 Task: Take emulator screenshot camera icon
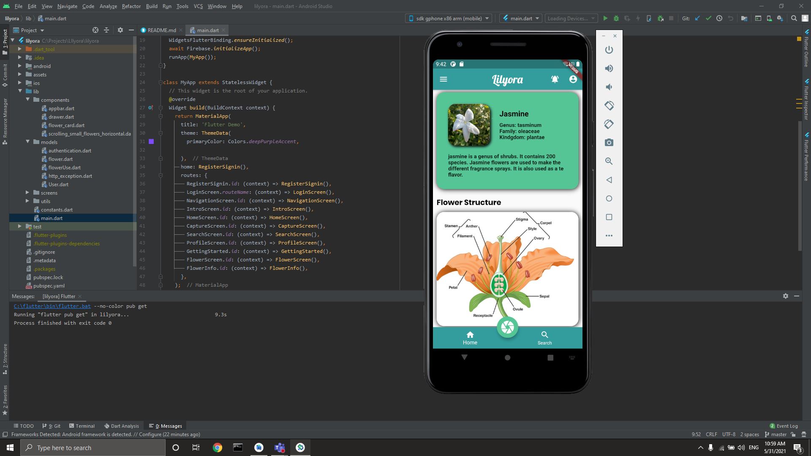pos(609,143)
